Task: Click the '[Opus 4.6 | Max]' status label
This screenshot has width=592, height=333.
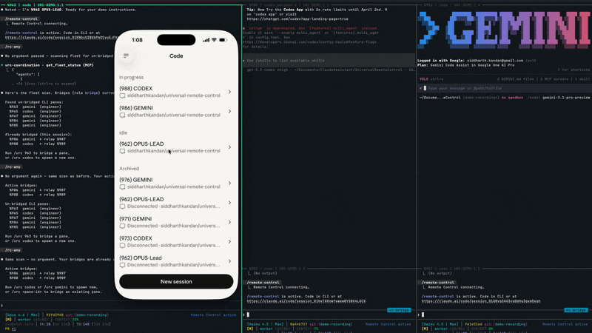Action: tap(22, 315)
